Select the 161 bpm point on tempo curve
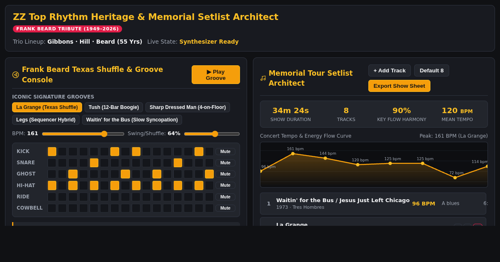The height and width of the screenshot is (262, 500). point(293,153)
